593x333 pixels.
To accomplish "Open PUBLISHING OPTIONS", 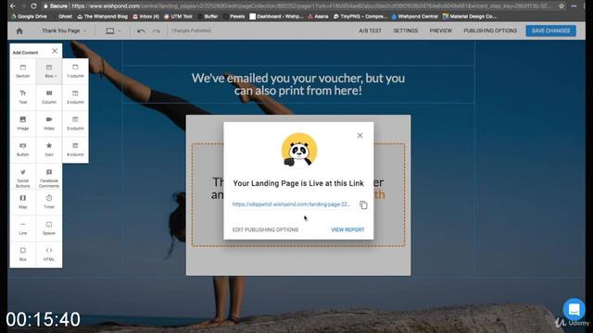I will 490,31.
